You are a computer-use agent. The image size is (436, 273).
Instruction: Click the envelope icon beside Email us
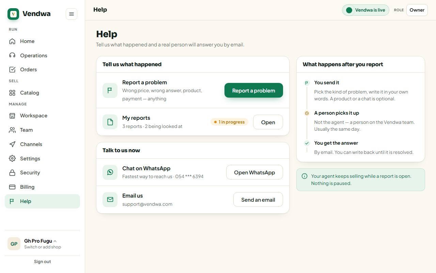pyautogui.click(x=110, y=200)
